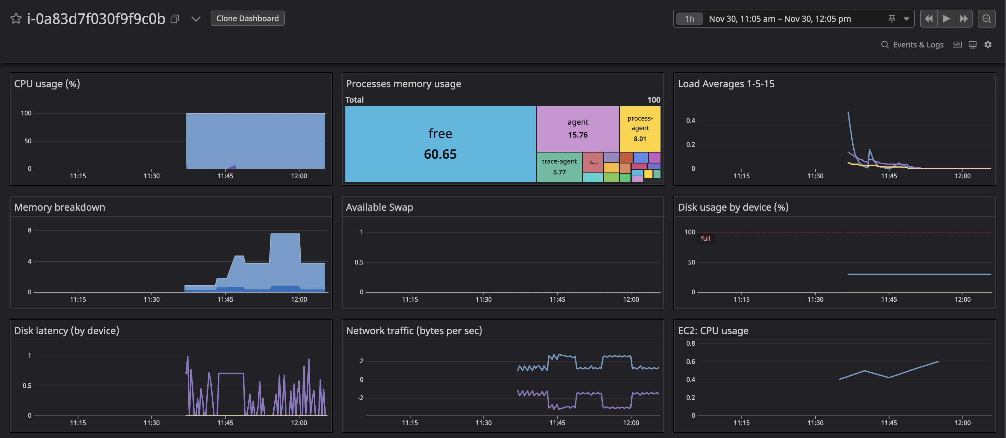Click the Memory breakdown peak plateau
1006x438 pixels.
pyautogui.click(x=285, y=233)
